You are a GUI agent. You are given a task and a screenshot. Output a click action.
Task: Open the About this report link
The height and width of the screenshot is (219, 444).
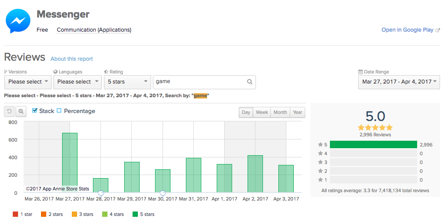[72, 59]
